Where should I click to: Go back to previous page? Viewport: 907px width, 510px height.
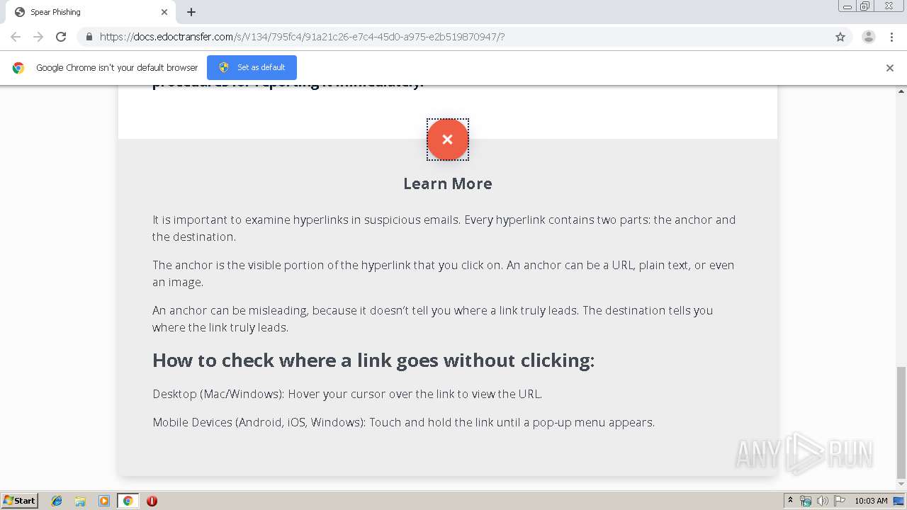pos(16,37)
